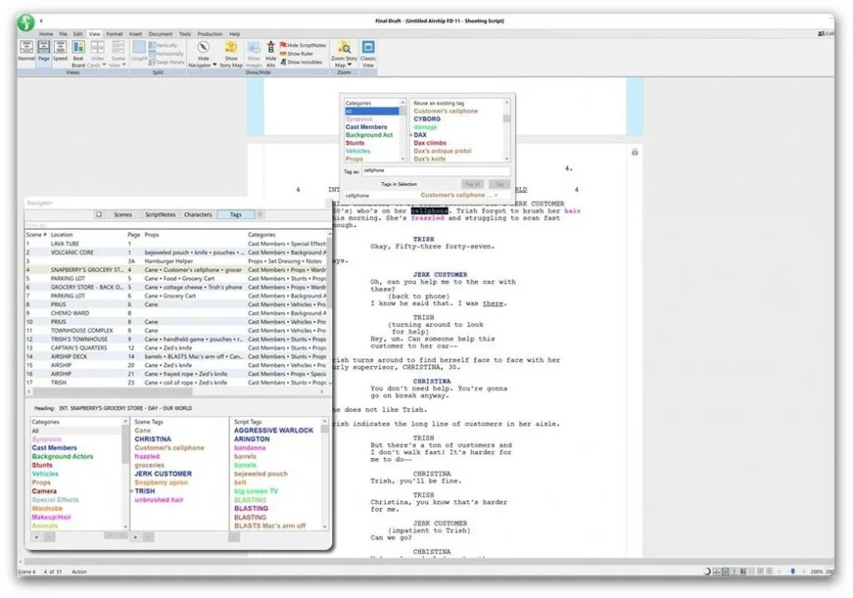Select 'Camera' in Navigator Categories list

click(44, 491)
